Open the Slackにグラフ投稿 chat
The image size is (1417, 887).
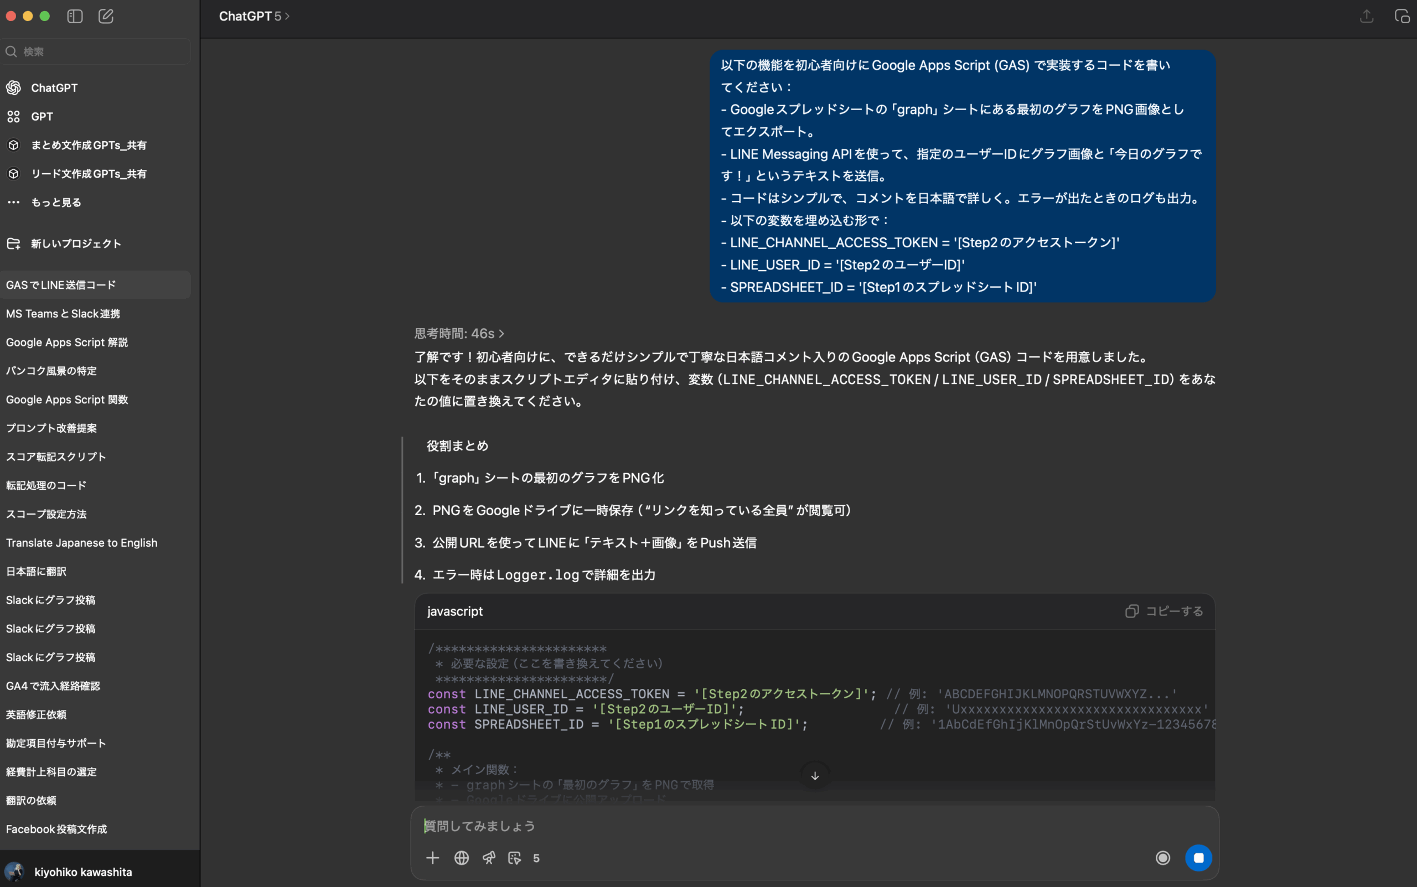[x=50, y=600]
